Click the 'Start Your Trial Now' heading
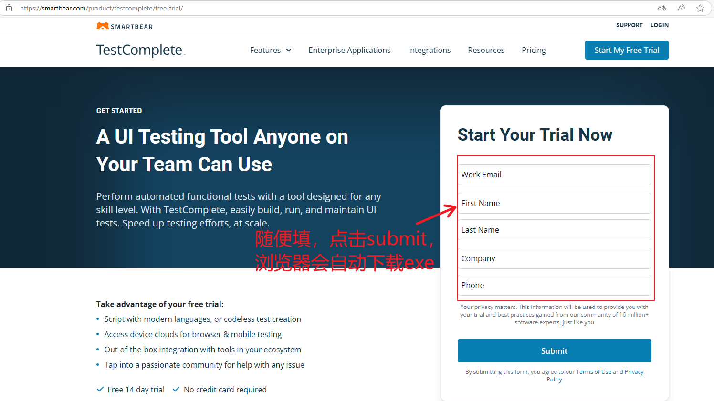This screenshot has width=714, height=401. (x=535, y=135)
